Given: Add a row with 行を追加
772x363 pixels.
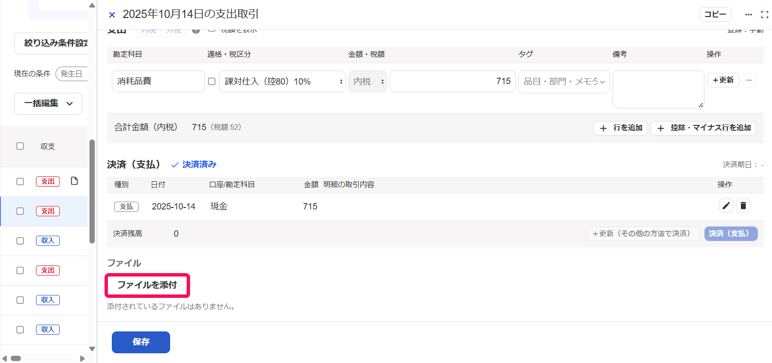Looking at the screenshot, I should click(x=621, y=128).
